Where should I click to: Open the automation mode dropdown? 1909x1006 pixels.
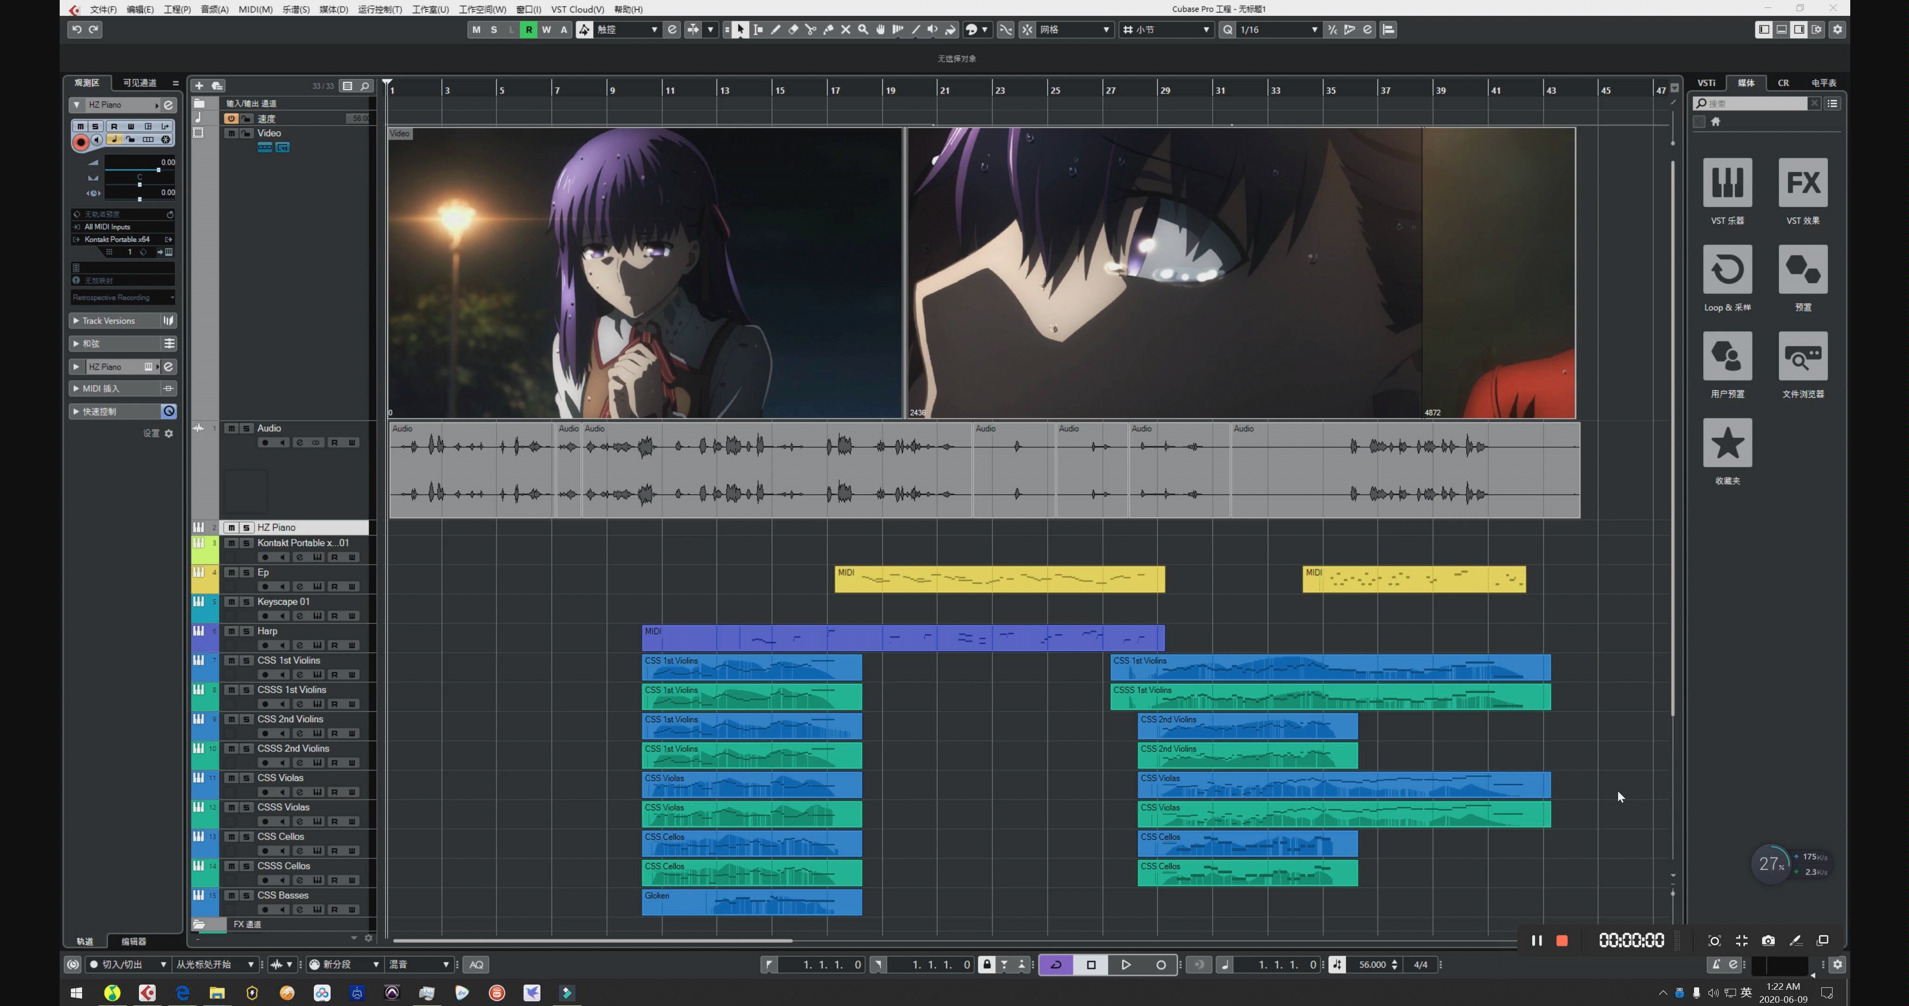click(628, 30)
